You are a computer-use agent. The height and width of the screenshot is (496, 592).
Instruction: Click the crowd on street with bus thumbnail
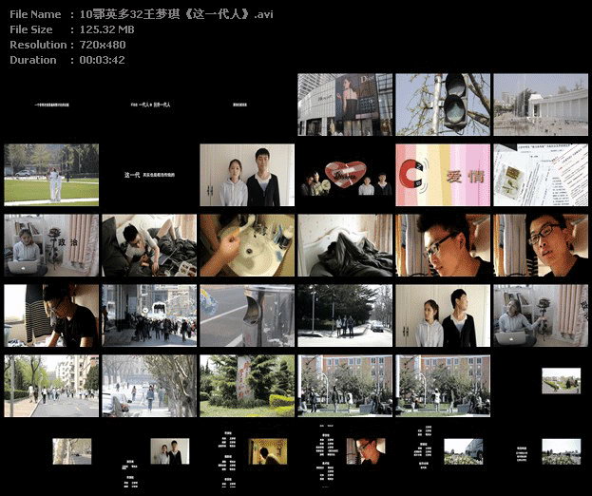[149, 315]
